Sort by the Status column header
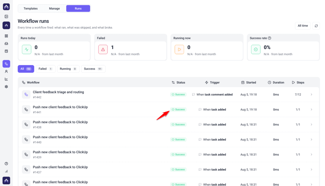The width and height of the screenshot is (325, 186). coord(178,82)
